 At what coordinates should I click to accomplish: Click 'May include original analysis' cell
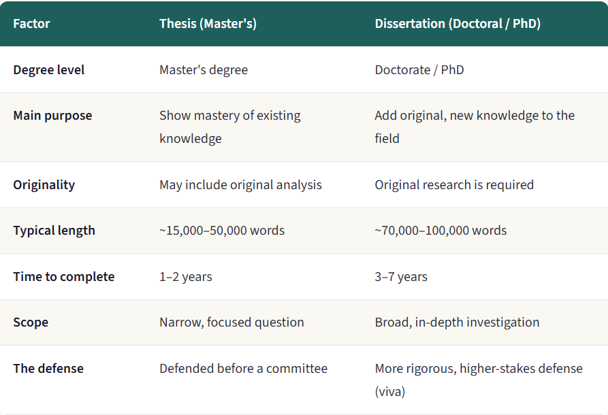(240, 185)
